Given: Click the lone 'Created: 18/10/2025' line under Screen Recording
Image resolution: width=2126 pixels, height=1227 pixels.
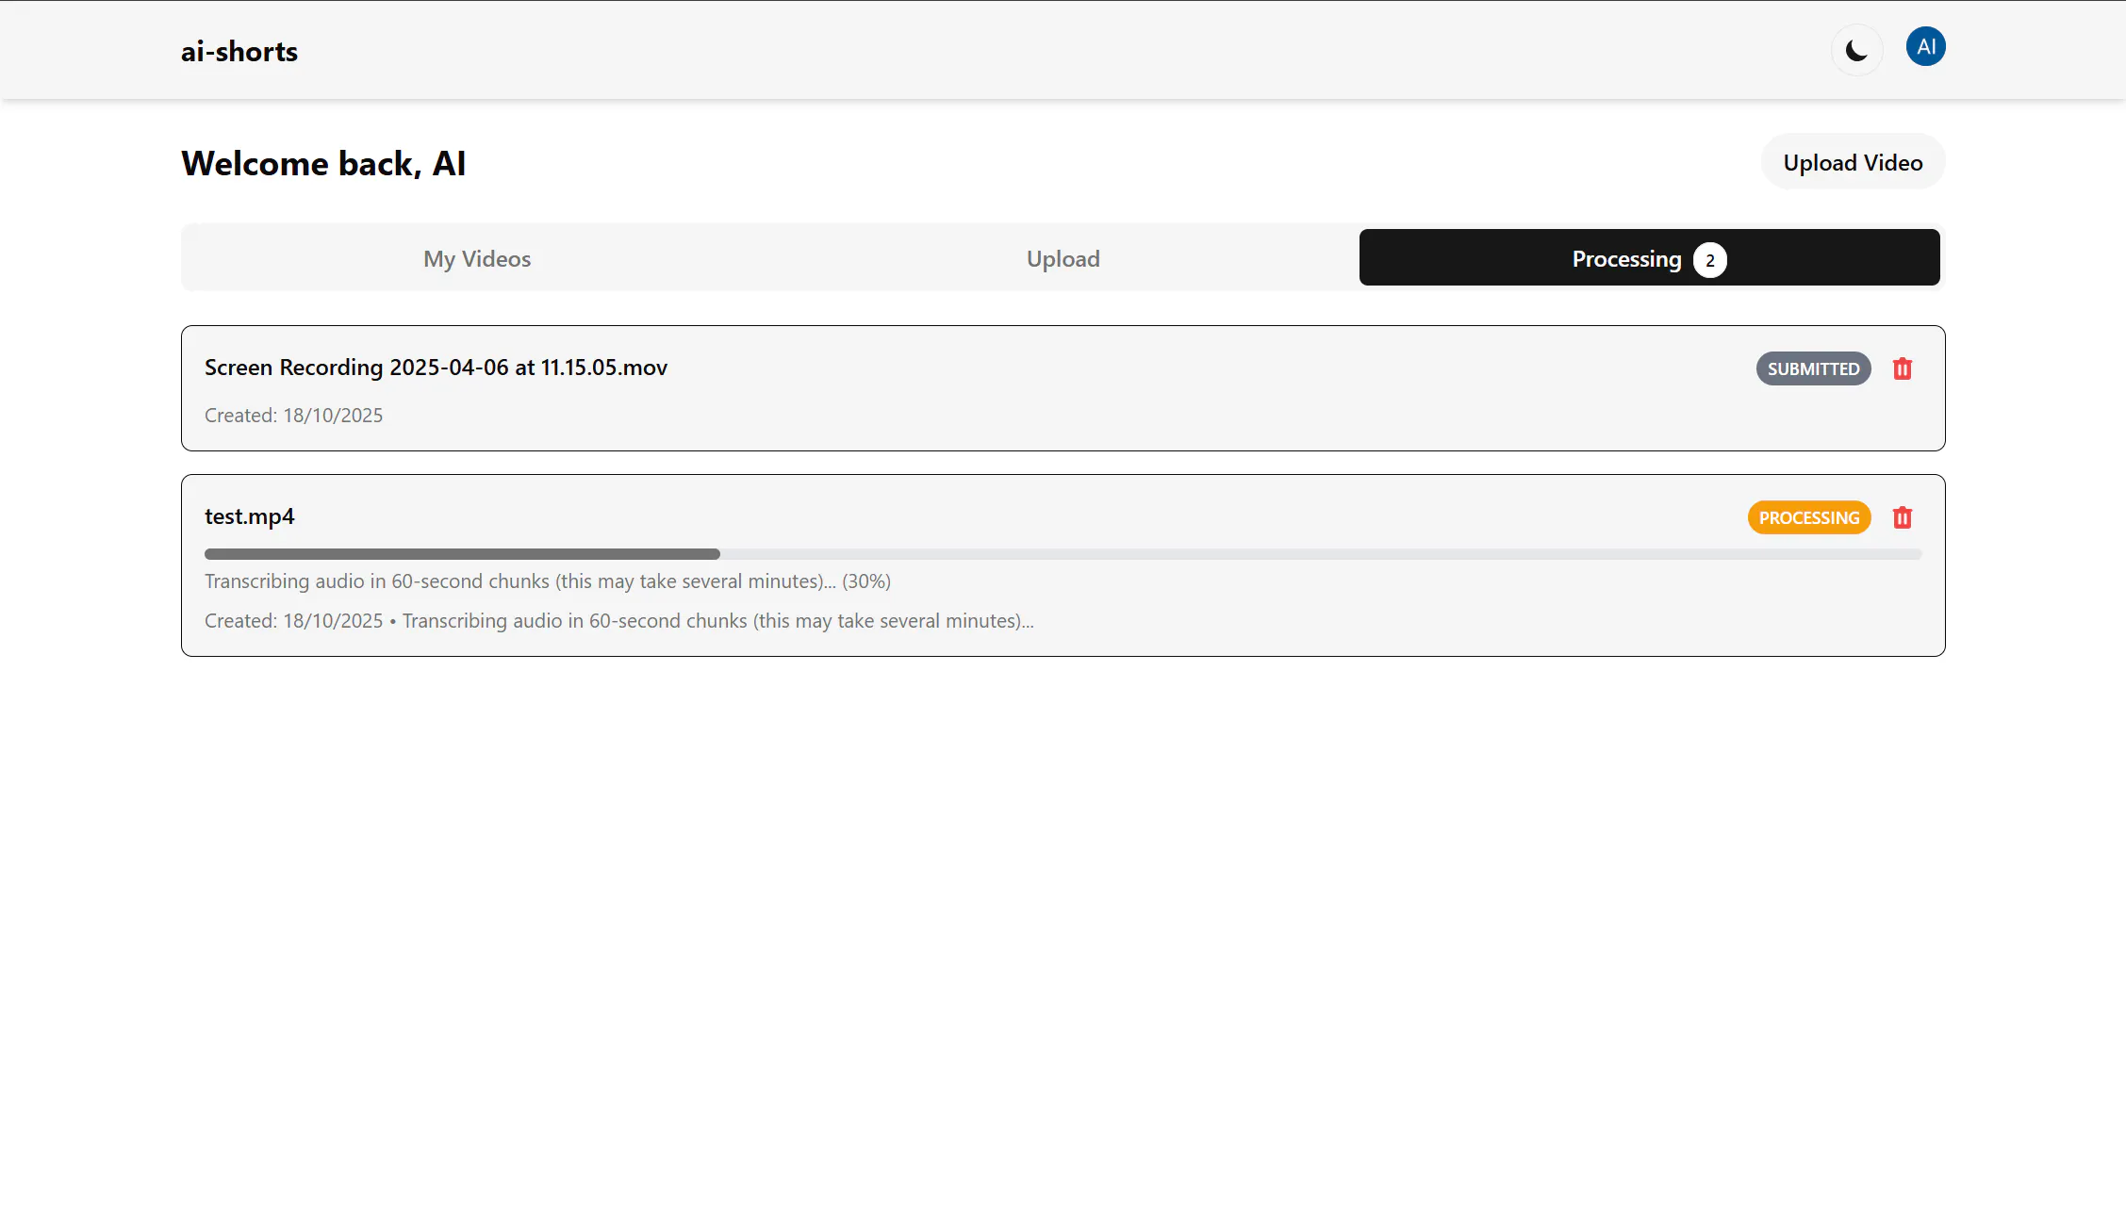Looking at the screenshot, I should (x=293, y=416).
